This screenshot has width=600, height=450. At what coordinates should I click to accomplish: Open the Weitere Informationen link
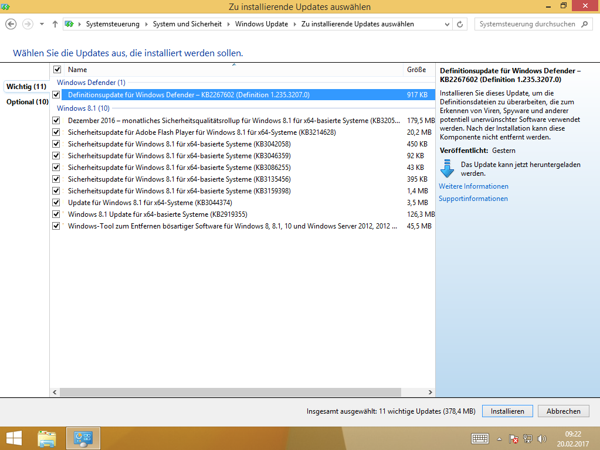tap(473, 186)
